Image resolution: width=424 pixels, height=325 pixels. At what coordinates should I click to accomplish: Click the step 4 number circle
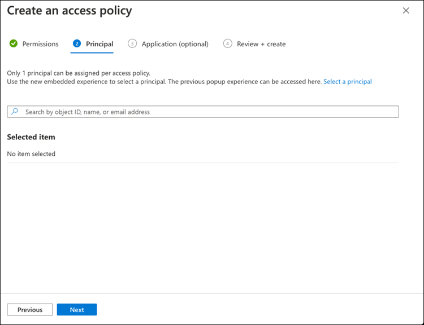tap(228, 43)
